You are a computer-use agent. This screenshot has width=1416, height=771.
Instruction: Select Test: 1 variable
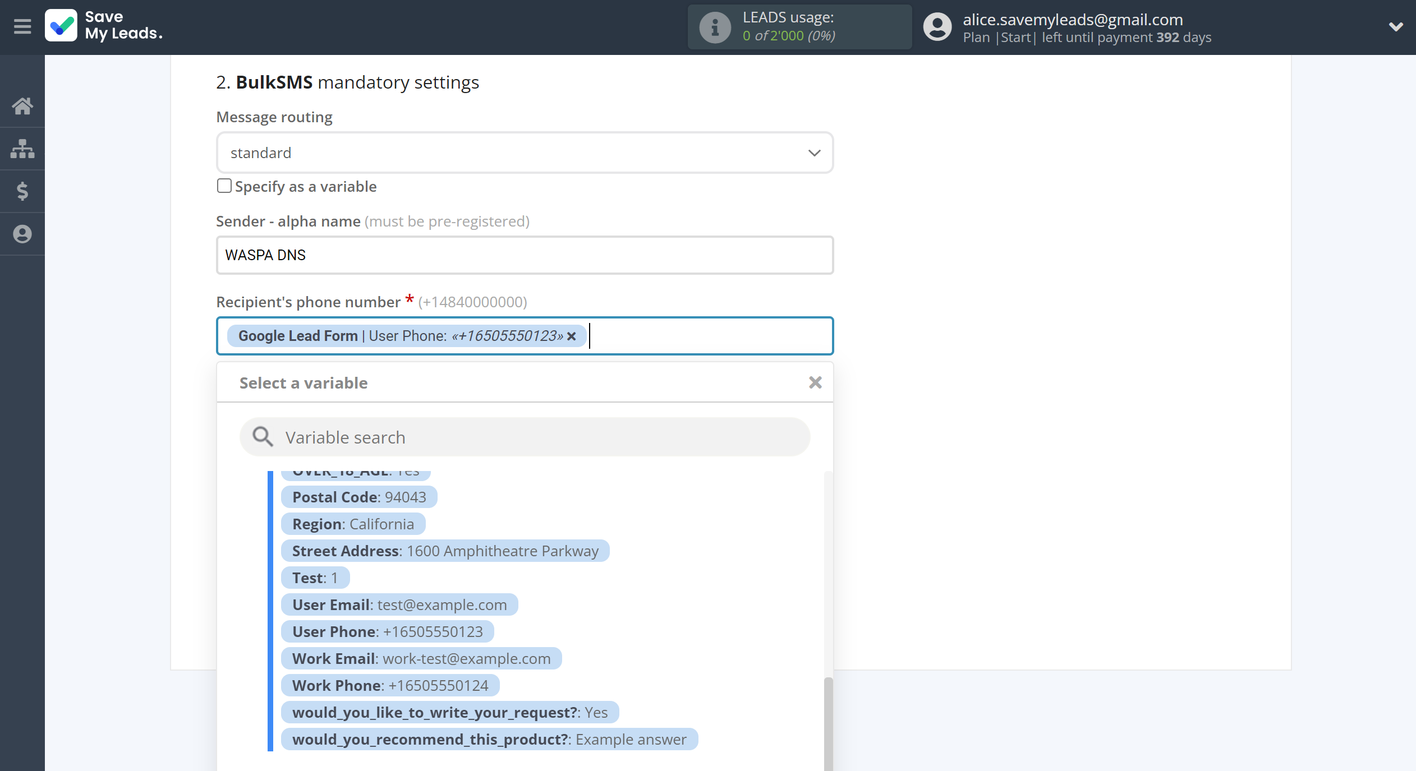click(315, 578)
